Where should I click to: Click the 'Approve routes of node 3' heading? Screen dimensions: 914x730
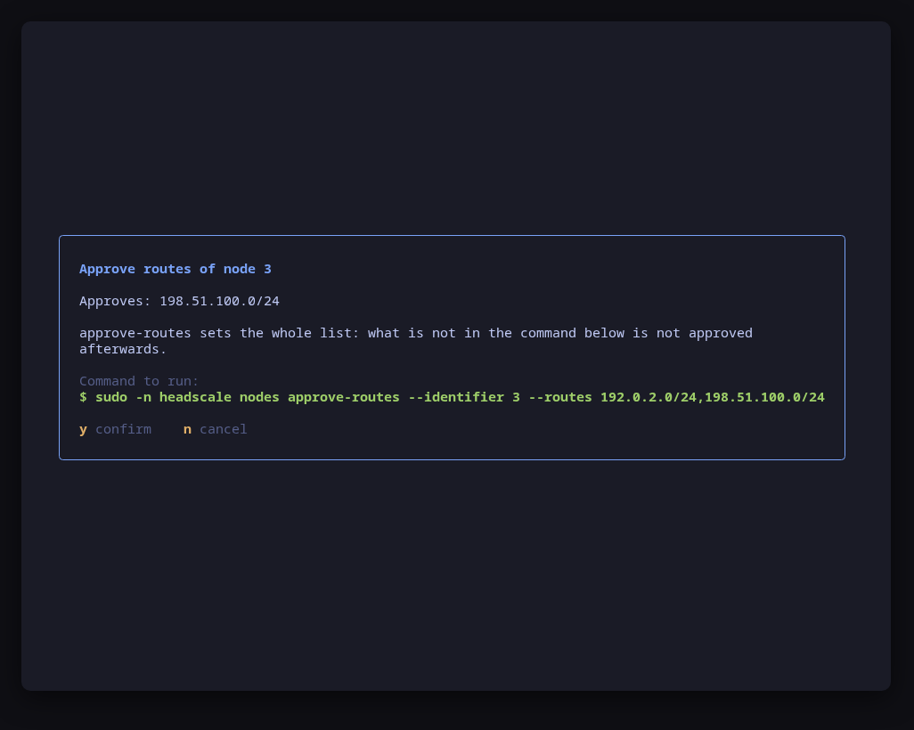tap(175, 269)
